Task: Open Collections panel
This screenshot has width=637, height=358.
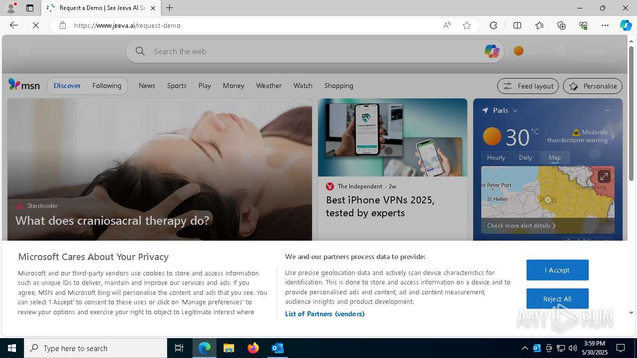Action: pyautogui.click(x=561, y=25)
